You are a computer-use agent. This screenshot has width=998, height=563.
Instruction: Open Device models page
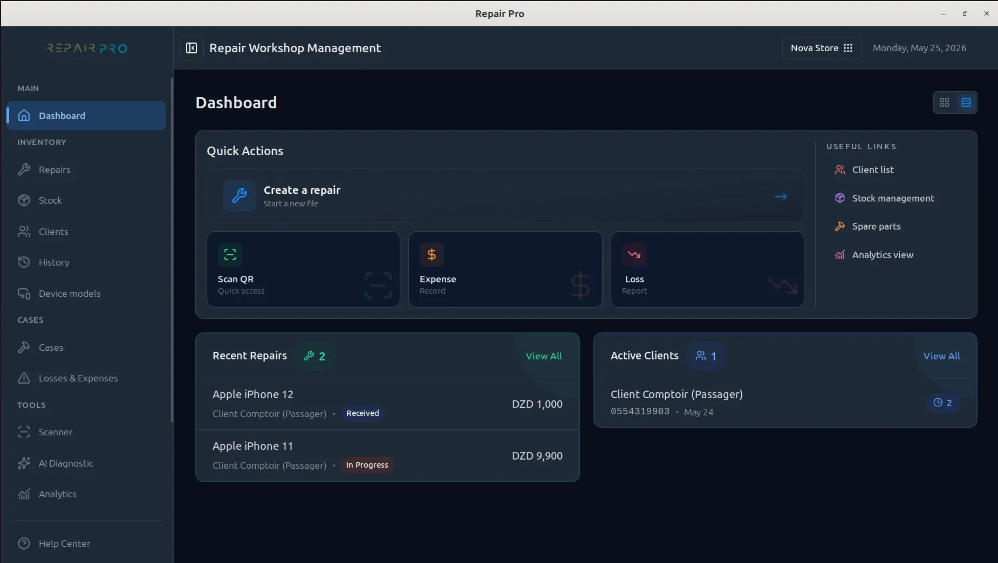coord(86,294)
